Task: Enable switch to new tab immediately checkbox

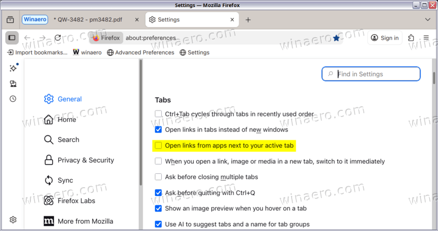Action: (158, 161)
